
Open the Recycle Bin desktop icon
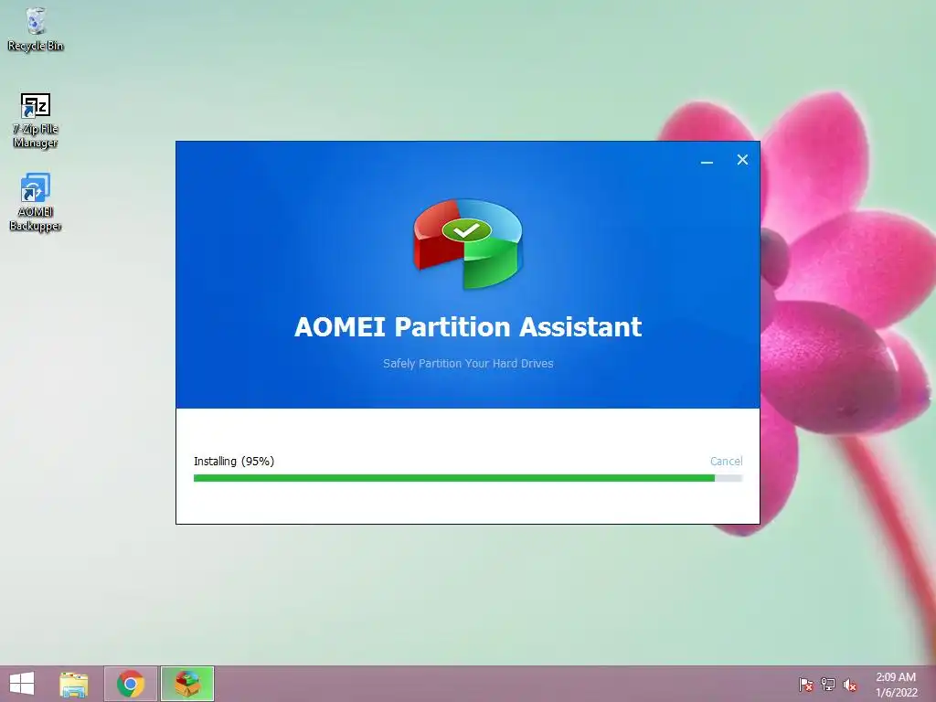(36, 30)
